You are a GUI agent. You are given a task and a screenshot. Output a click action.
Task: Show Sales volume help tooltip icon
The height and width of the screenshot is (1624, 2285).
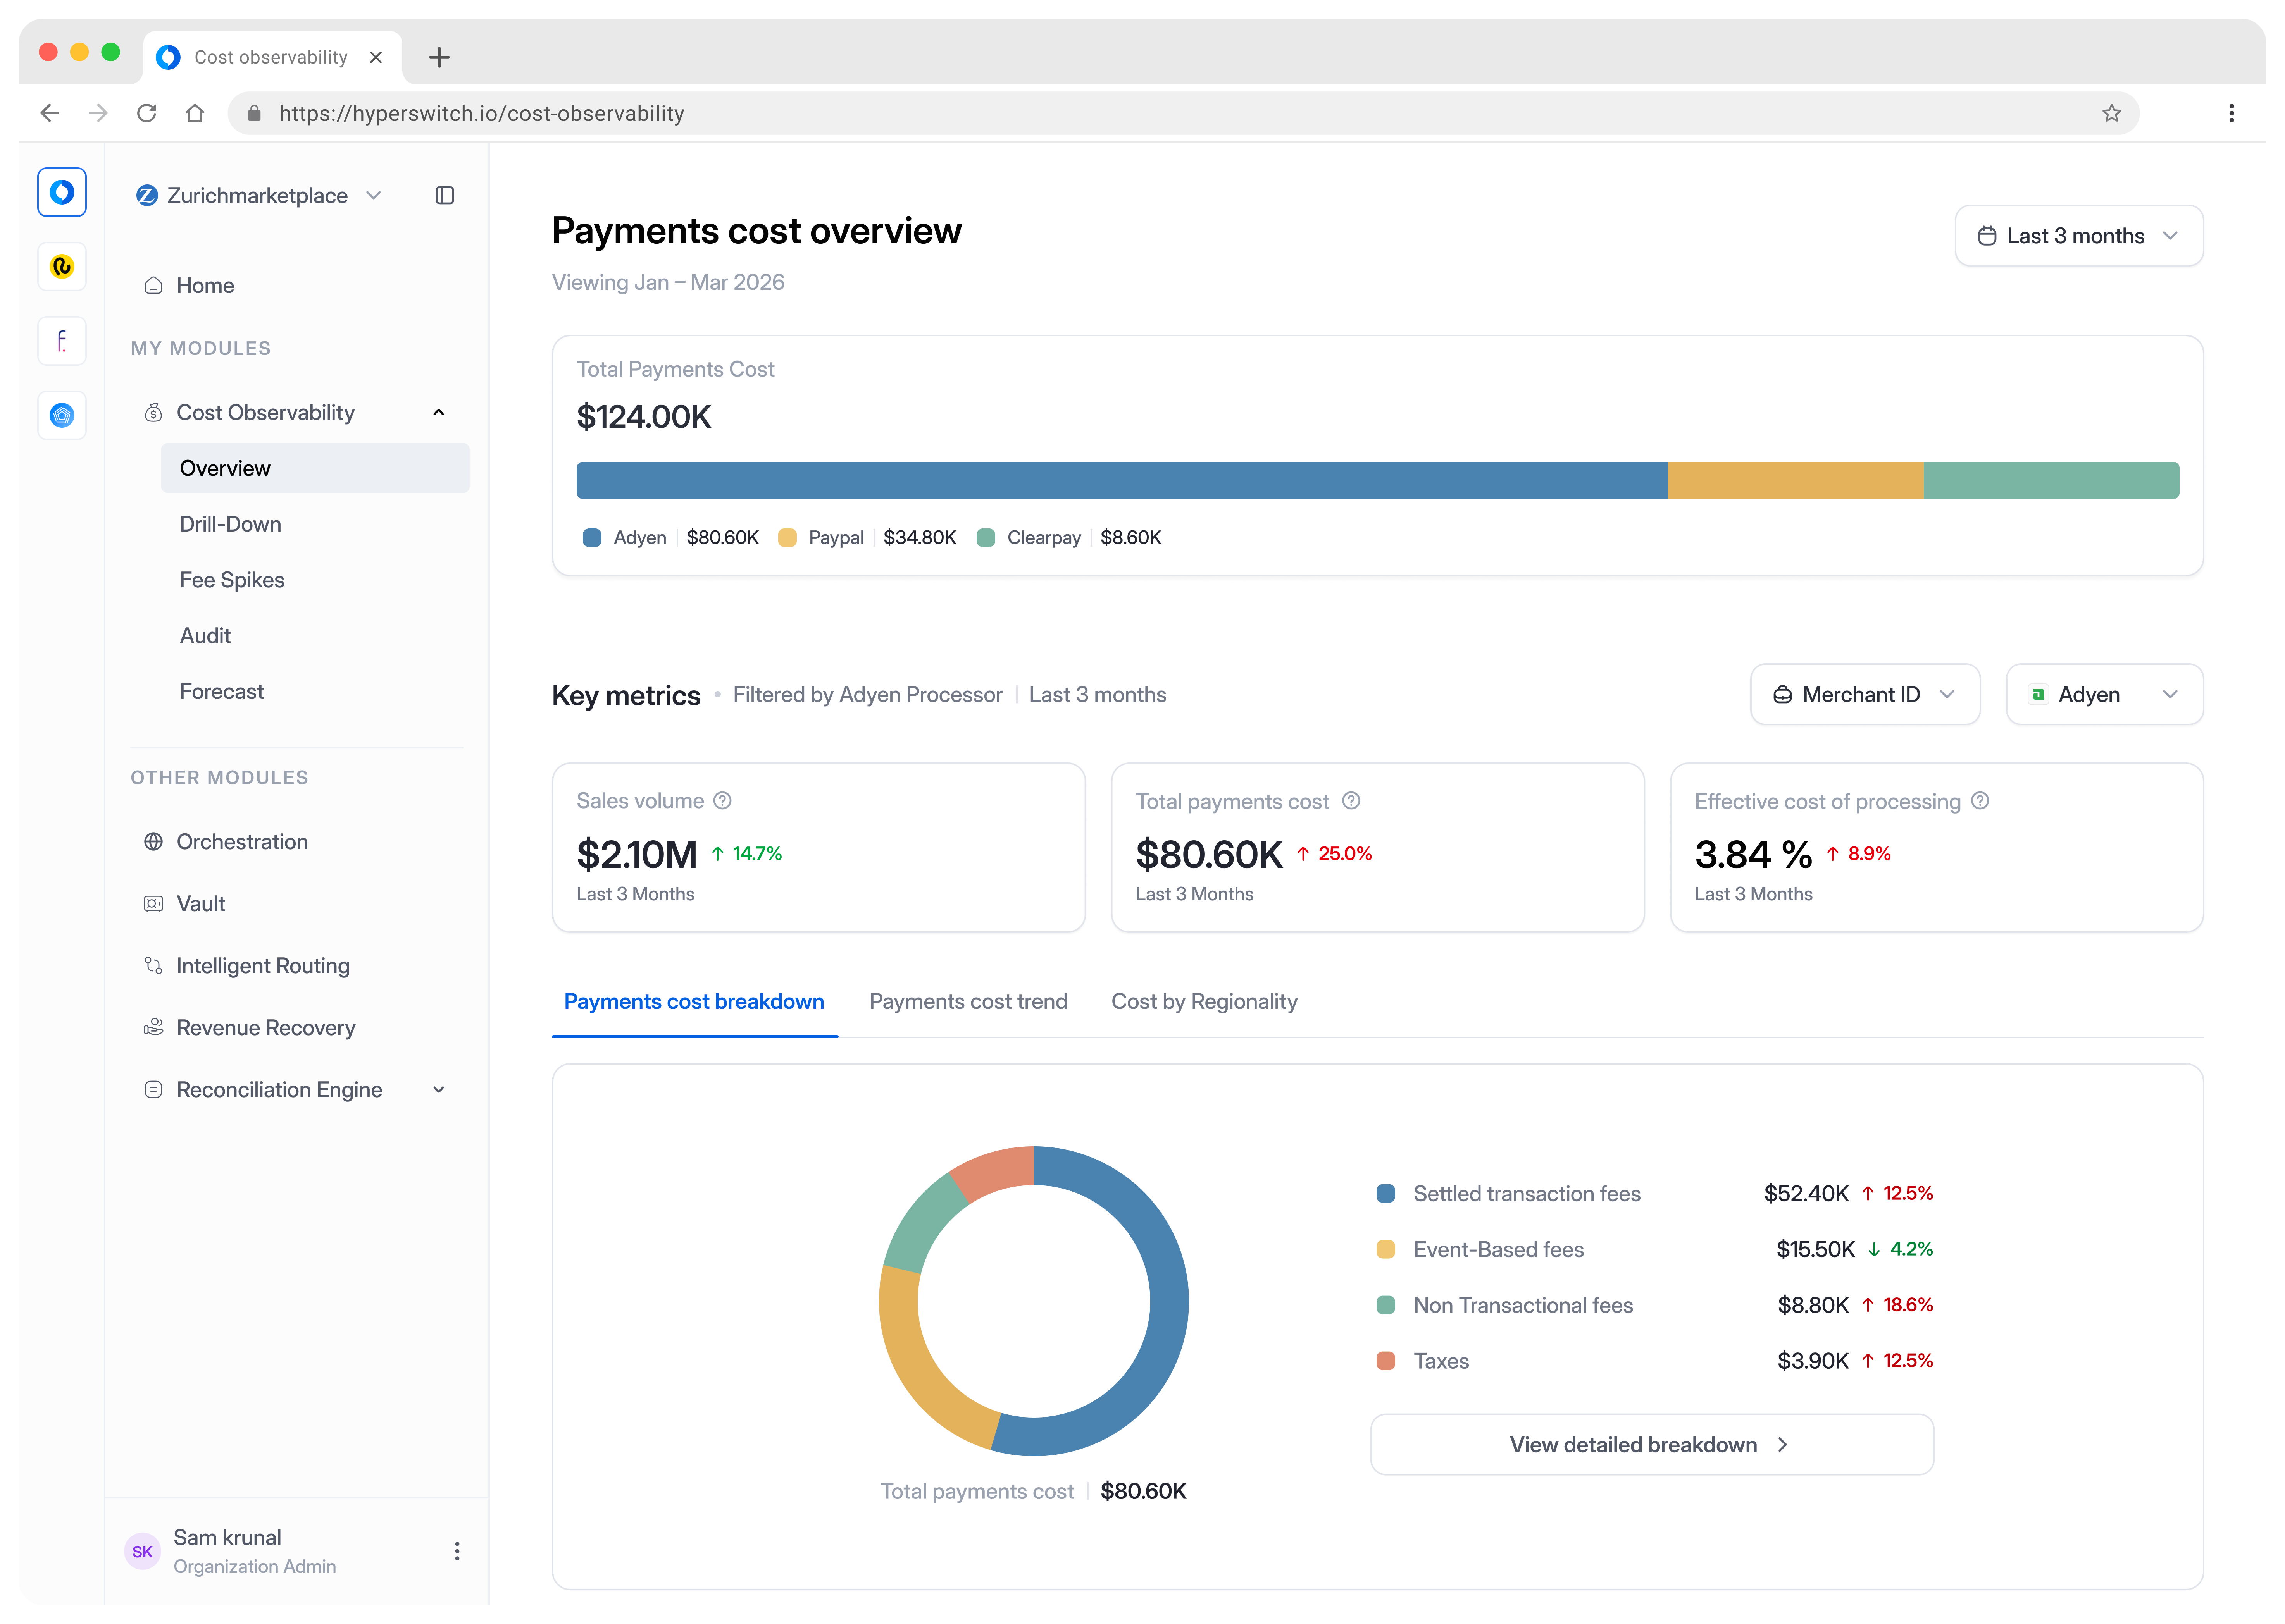point(722,801)
